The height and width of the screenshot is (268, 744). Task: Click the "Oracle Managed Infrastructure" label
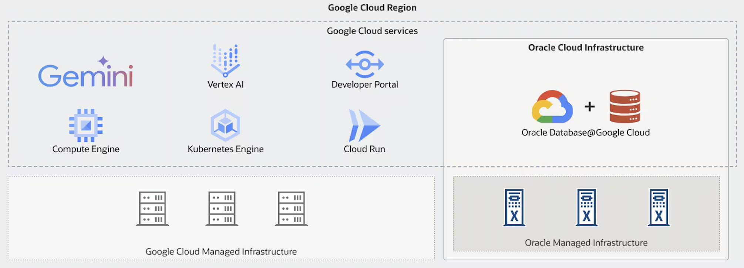[586, 243]
